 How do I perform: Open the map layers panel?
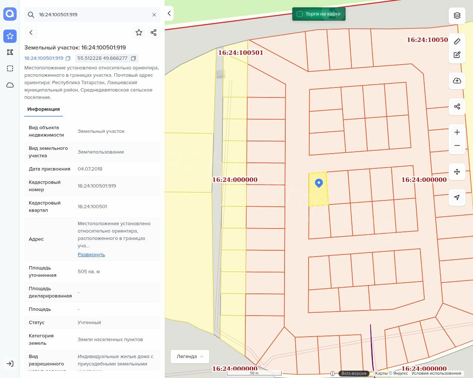coord(457,16)
